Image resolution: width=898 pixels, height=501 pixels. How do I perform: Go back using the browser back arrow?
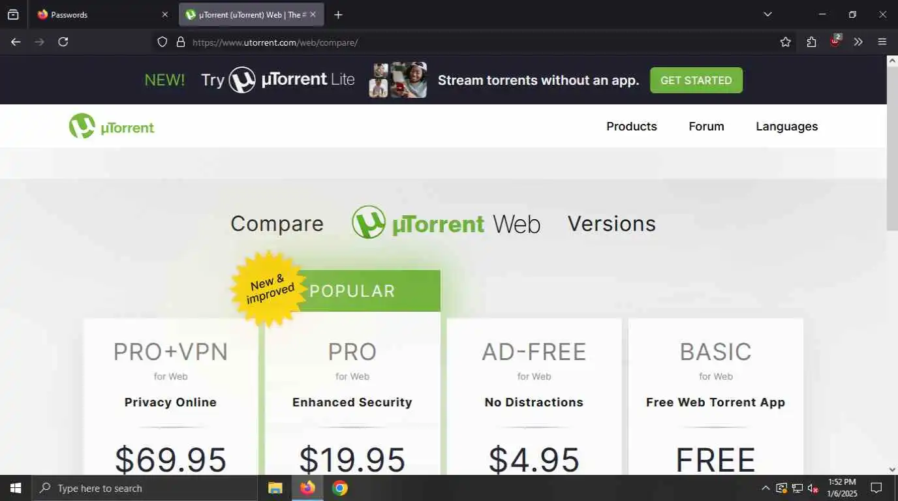pyautogui.click(x=16, y=42)
